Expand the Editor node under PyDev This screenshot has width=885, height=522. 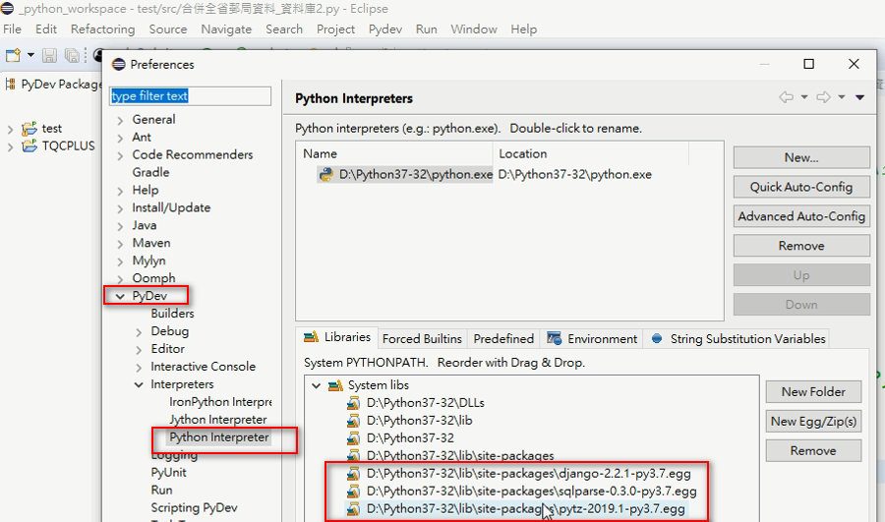click(139, 349)
